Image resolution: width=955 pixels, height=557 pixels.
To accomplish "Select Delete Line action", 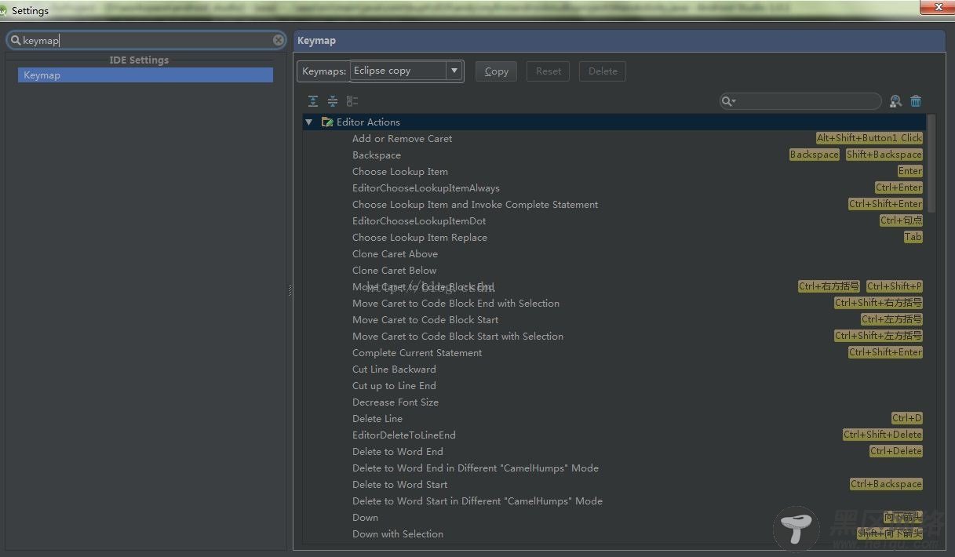I will point(377,419).
